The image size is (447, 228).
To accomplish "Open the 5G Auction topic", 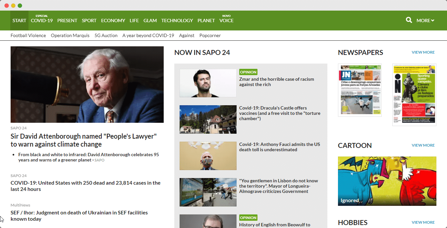I will click(x=106, y=35).
